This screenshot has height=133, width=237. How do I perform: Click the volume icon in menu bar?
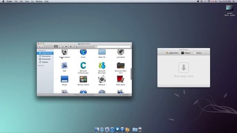216,1
